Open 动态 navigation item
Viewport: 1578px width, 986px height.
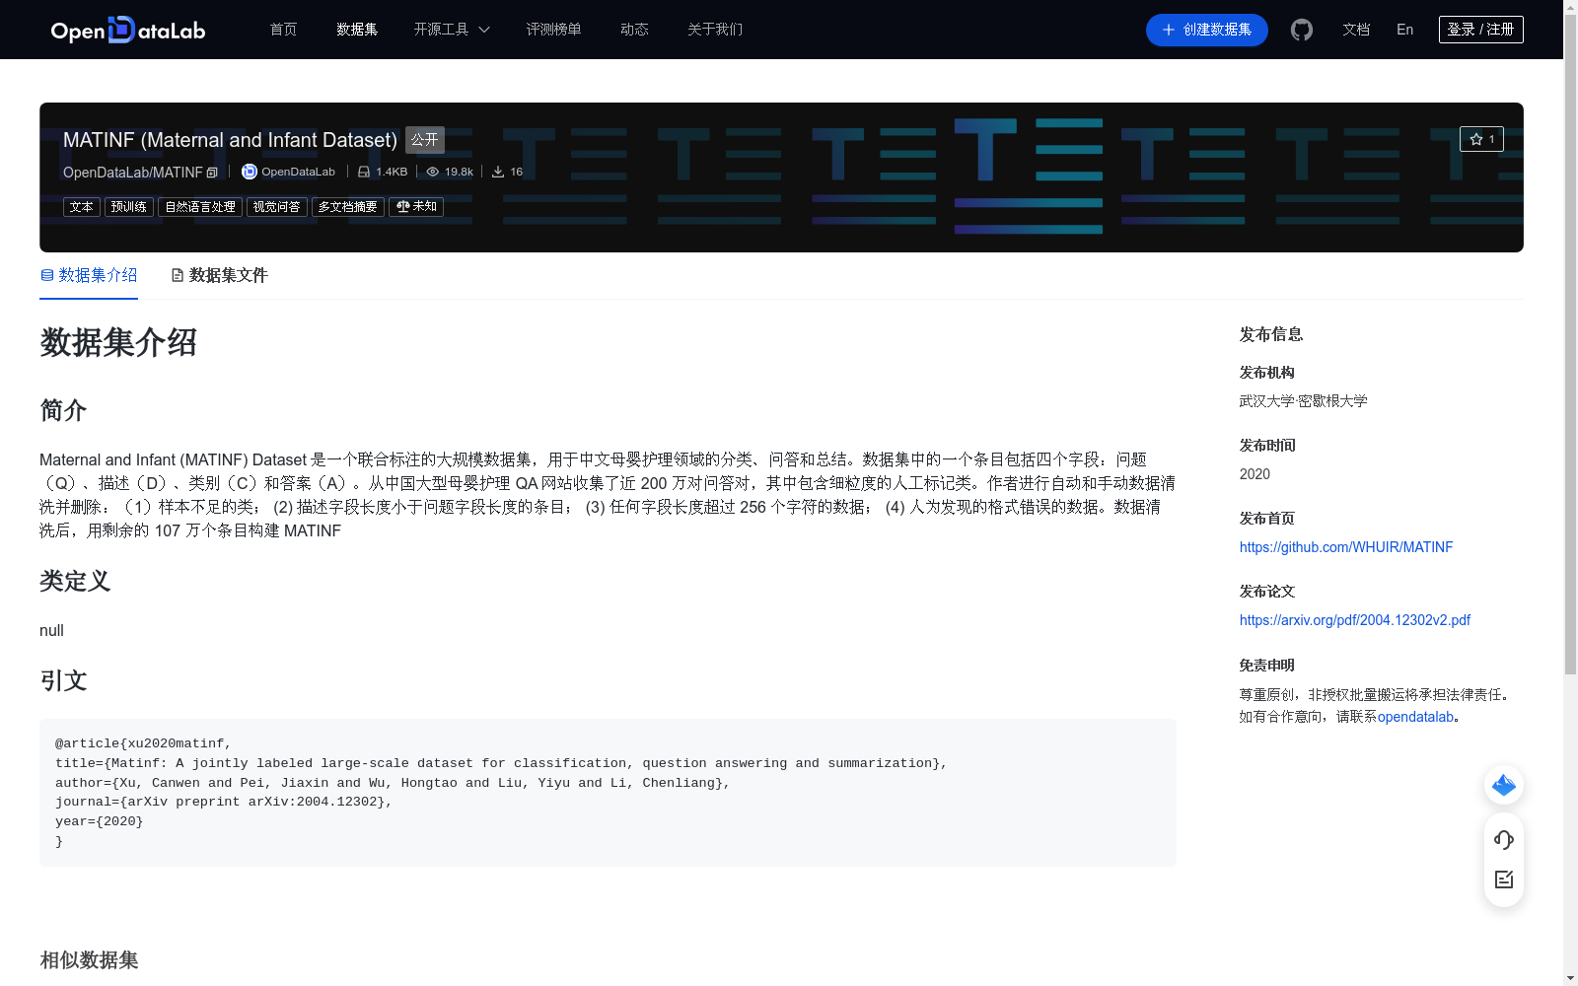[x=634, y=30]
